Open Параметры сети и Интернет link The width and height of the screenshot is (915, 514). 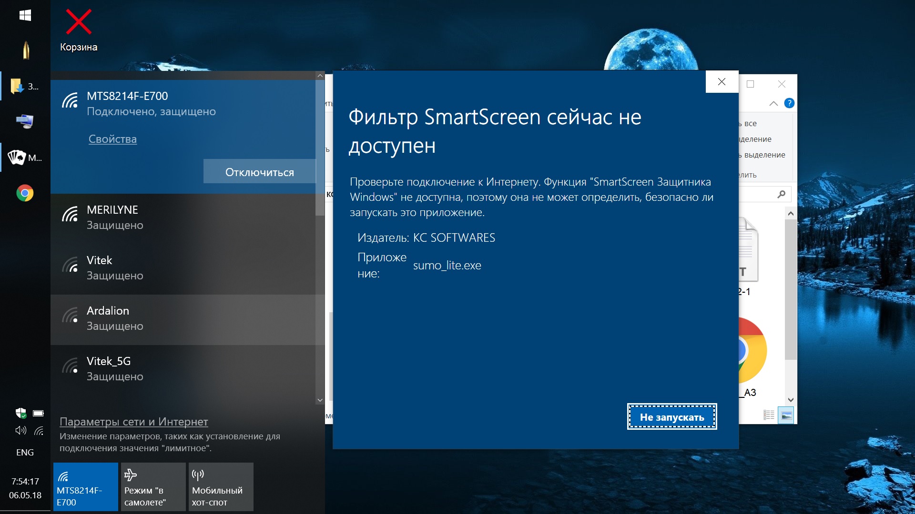click(x=133, y=422)
